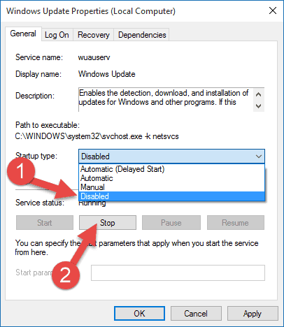Screen dimensions: 284x327
Task: Select Disabled in the dropdown list
Action: point(171,196)
